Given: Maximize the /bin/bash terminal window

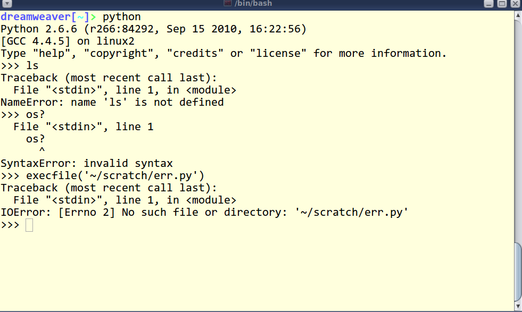Looking at the screenshot, I should coord(502,4).
